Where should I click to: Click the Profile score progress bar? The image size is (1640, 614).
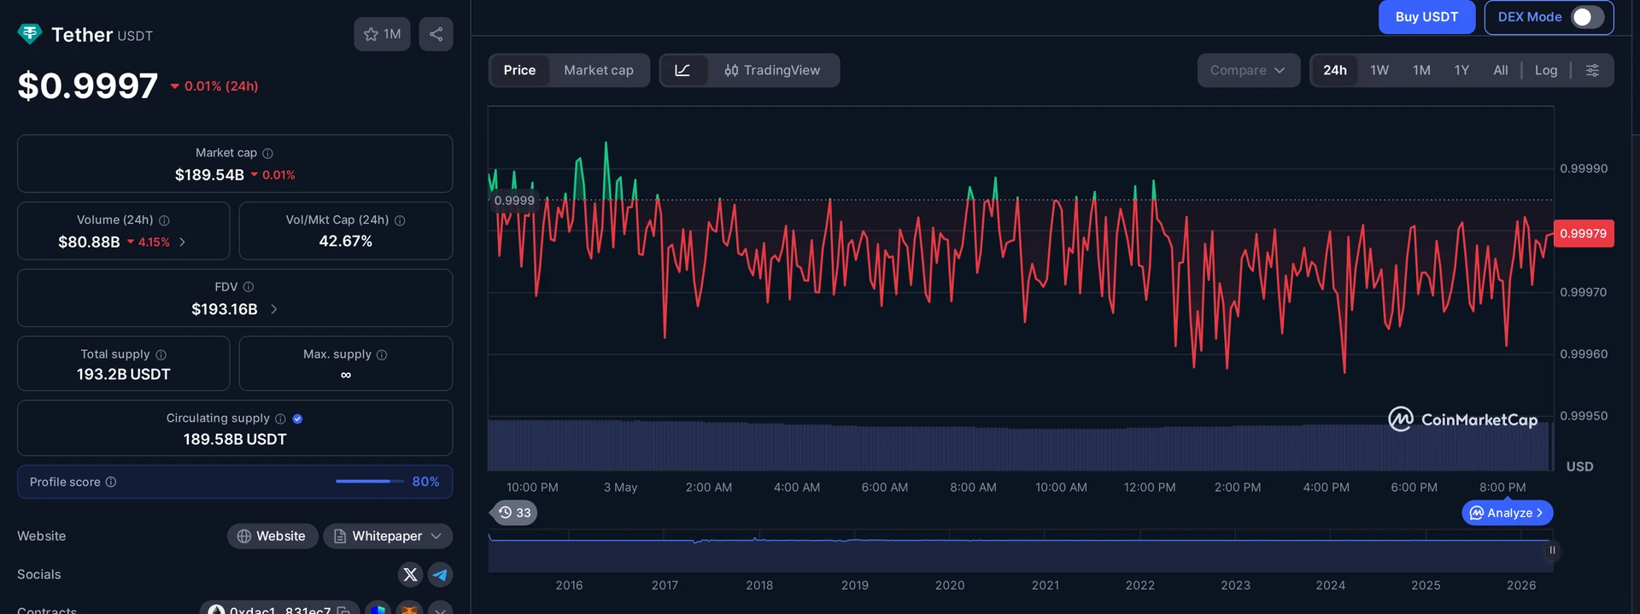click(x=369, y=482)
